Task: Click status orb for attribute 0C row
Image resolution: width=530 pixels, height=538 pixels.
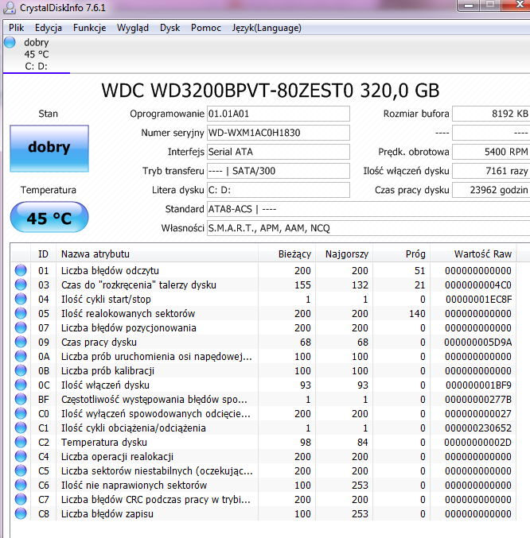Action: (x=21, y=385)
